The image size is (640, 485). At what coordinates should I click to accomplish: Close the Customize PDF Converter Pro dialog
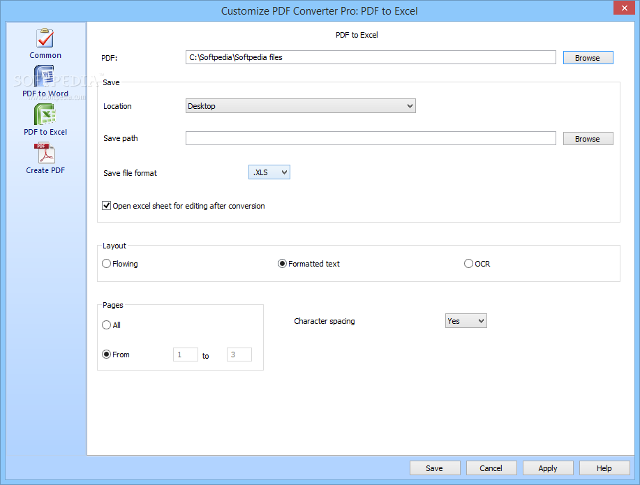(624, 8)
